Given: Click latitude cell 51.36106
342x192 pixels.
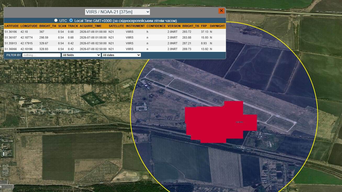Looking at the screenshot, I should point(11,32).
